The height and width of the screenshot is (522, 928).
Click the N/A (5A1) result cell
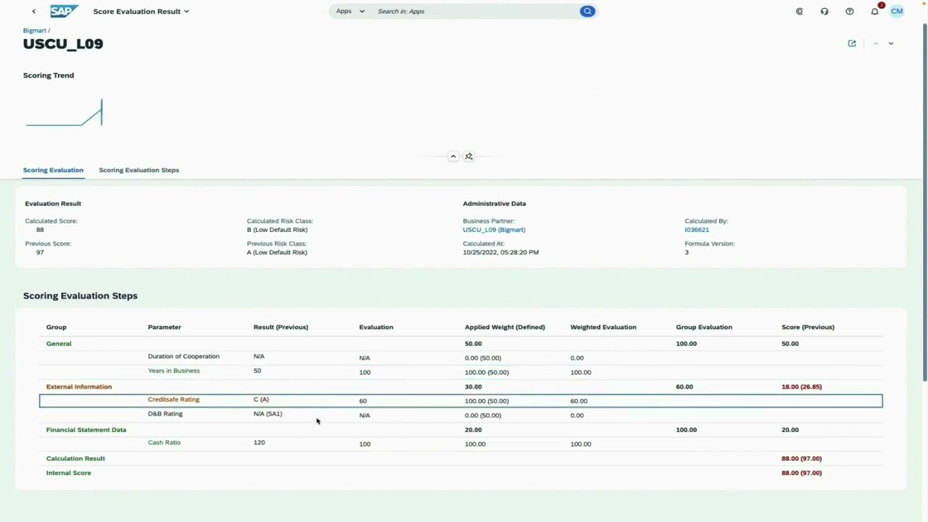(268, 414)
